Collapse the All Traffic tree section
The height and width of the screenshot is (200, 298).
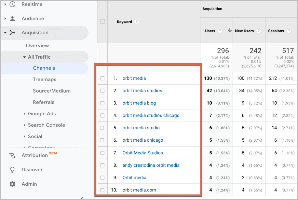24,57
